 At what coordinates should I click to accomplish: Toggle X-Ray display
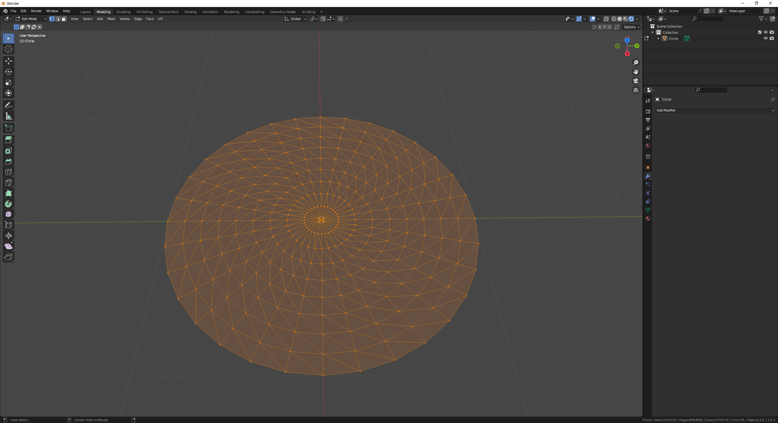point(606,19)
